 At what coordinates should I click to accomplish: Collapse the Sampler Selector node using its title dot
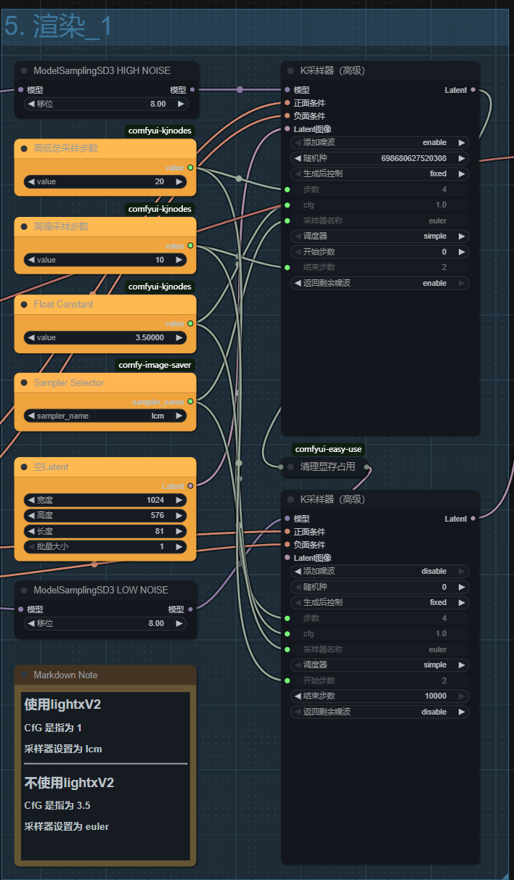click(x=24, y=383)
